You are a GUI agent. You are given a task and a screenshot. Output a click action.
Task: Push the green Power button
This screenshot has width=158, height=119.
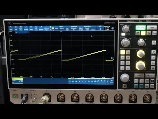point(15,97)
